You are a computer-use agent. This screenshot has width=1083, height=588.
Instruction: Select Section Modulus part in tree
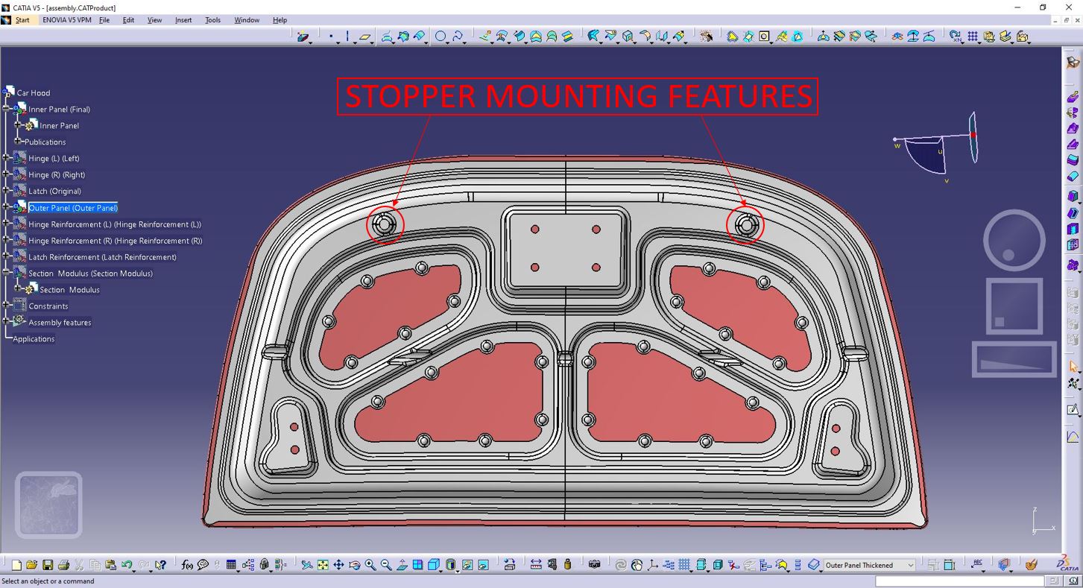click(69, 290)
